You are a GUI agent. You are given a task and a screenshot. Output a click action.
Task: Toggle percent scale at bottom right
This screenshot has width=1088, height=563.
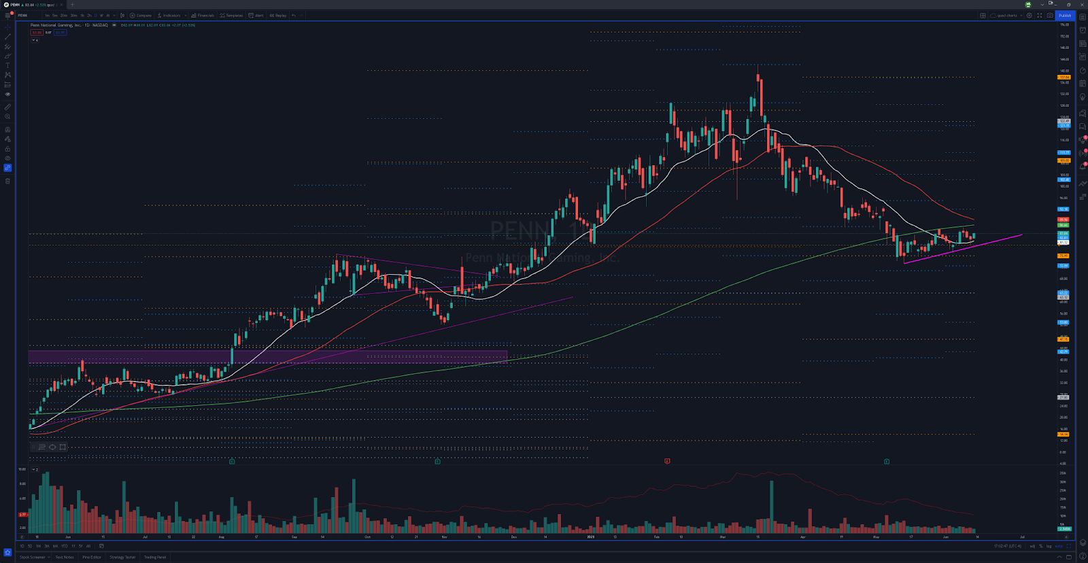(1040, 546)
